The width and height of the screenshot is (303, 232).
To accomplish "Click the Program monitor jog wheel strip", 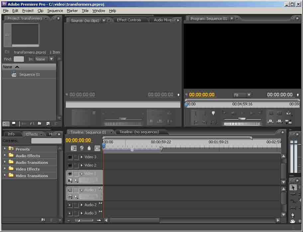I will click(x=242, y=124).
